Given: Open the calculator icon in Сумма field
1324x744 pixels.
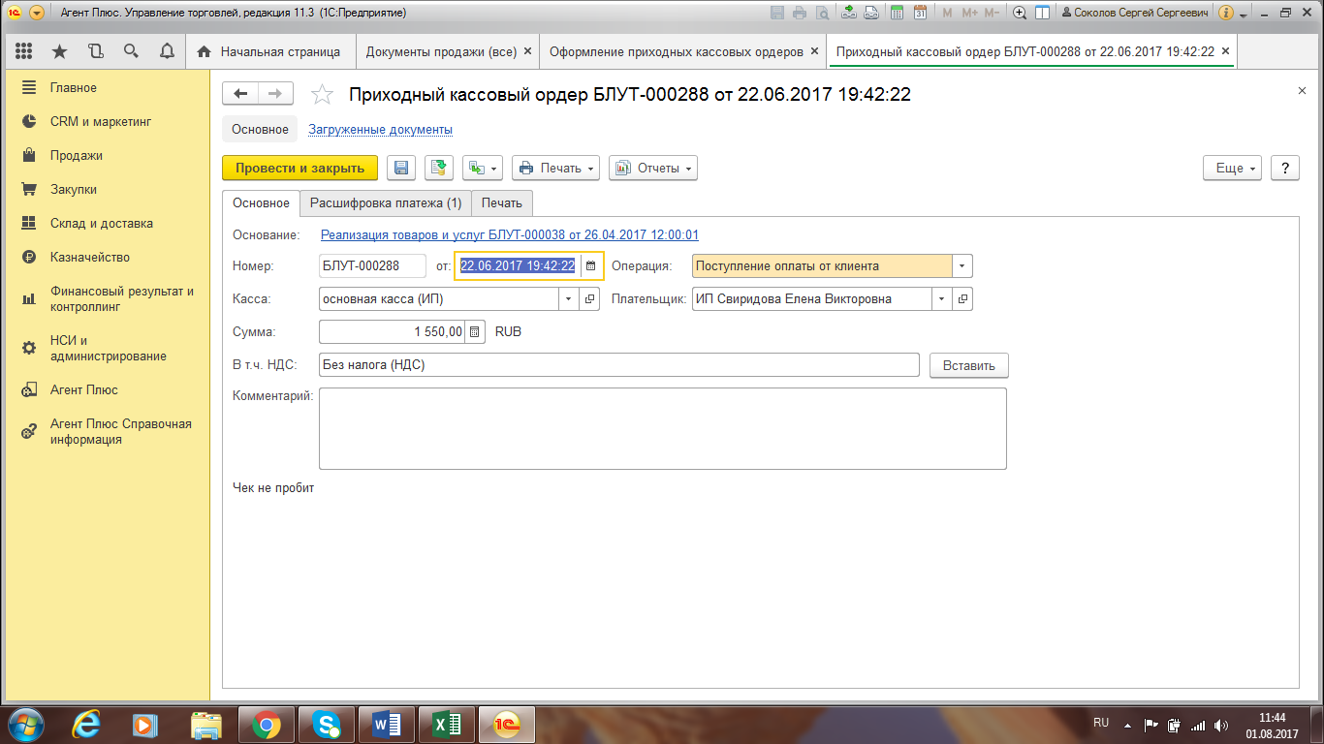Looking at the screenshot, I should 474,332.
